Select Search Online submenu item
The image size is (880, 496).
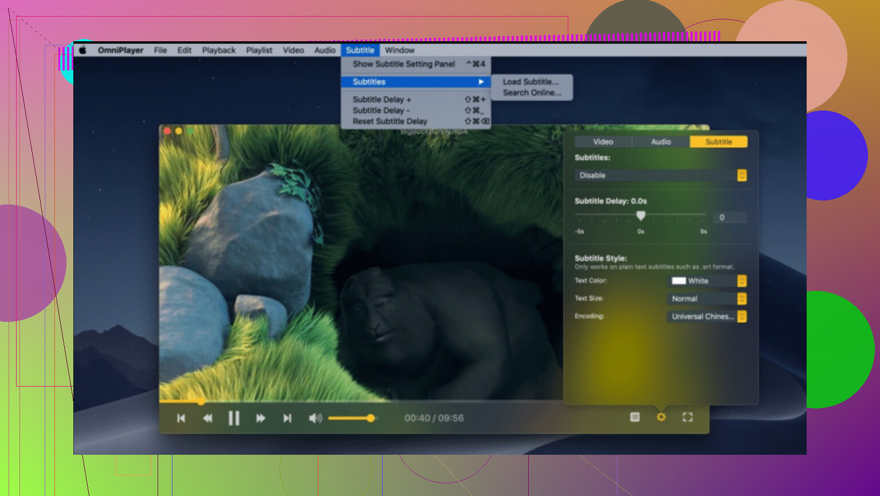[532, 93]
